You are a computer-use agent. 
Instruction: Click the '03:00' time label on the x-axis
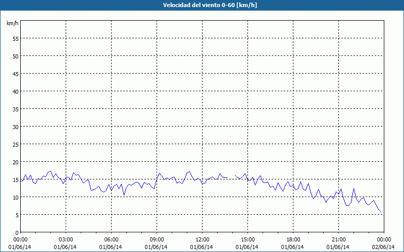click(x=66, y=240)
